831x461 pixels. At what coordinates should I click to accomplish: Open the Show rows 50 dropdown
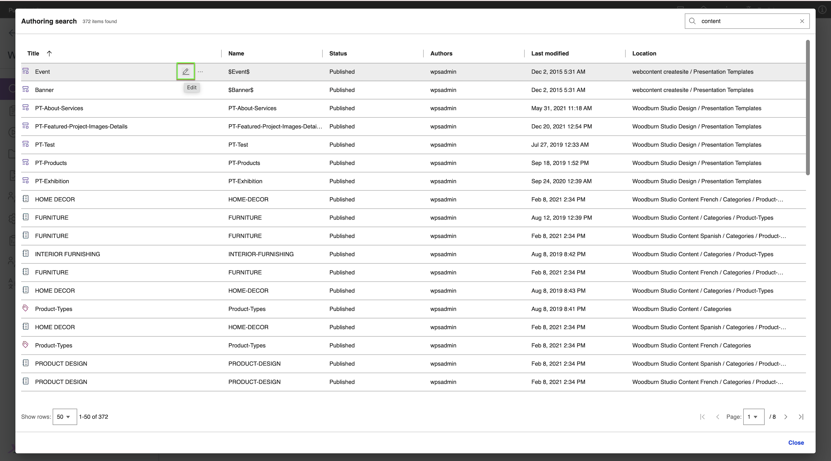65,417
